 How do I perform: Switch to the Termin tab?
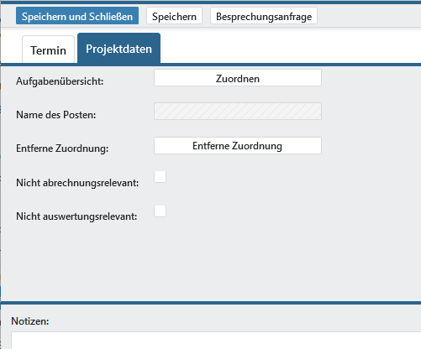(x=48, y=49)
